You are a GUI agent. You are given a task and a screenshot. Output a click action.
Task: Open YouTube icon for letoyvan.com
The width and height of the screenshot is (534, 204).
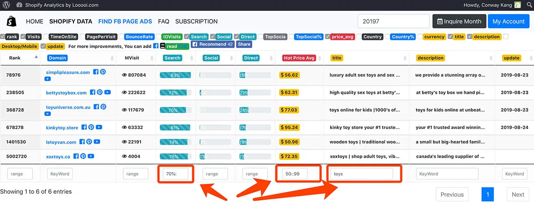(x=97, y=142)
